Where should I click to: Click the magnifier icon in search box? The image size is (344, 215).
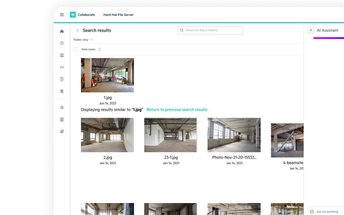coord(182,30)
